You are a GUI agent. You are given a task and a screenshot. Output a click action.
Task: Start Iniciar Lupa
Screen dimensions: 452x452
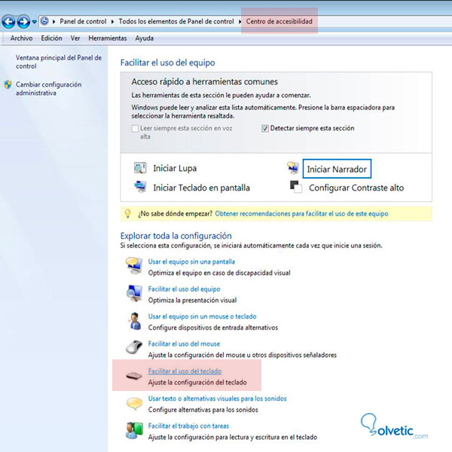tap(175, 168)
